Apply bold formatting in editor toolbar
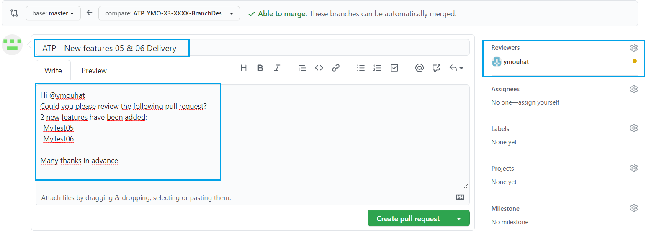654x233 pixels. click(x=260, y=68)
